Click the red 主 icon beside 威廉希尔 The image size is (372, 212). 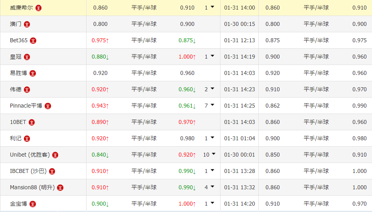pyautogui.click(x=38, y=8)
